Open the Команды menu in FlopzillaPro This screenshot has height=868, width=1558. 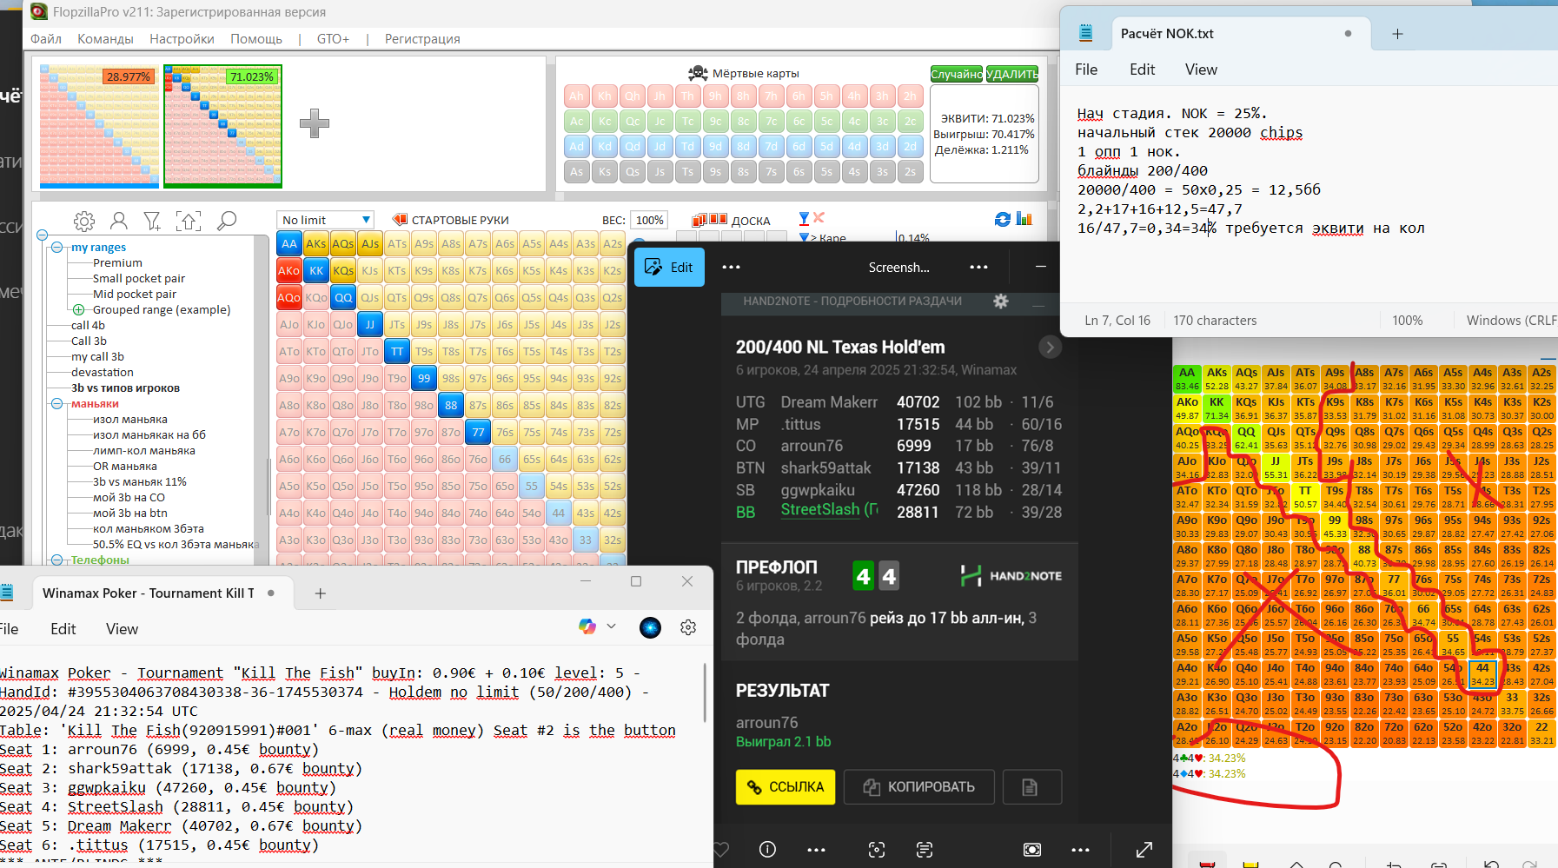tap(105, 39)
